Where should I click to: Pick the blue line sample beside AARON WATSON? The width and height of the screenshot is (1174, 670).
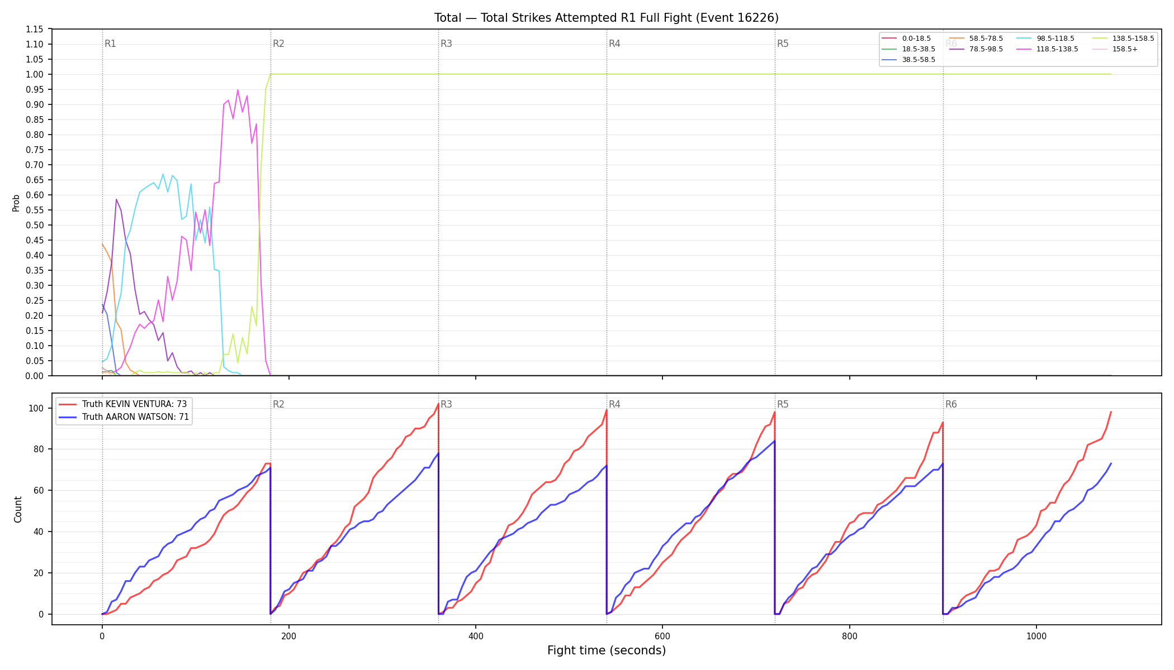(x=68, y=417)
